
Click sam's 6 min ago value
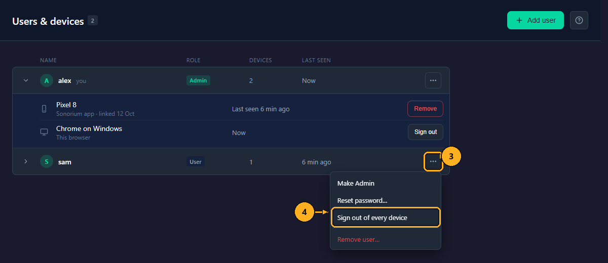317,162
